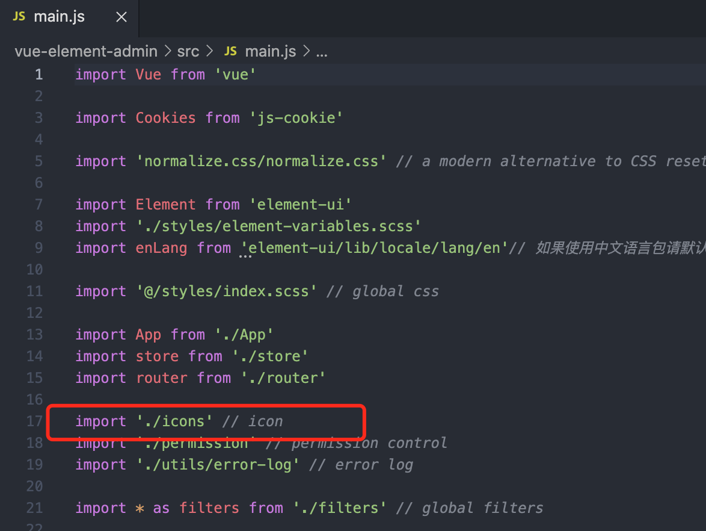Viewport: 706px width, 531px height.
Task: Click the Vue identifier on line 1
Action: pyautogui.click(x=148, y=75)
